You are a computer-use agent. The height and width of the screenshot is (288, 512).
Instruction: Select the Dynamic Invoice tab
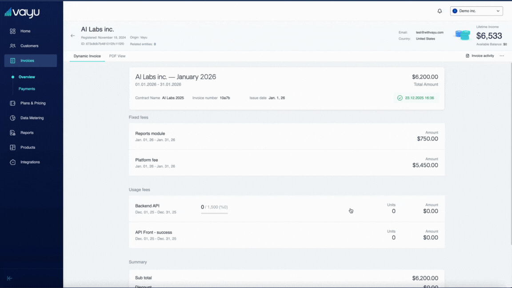click(87, 56)
